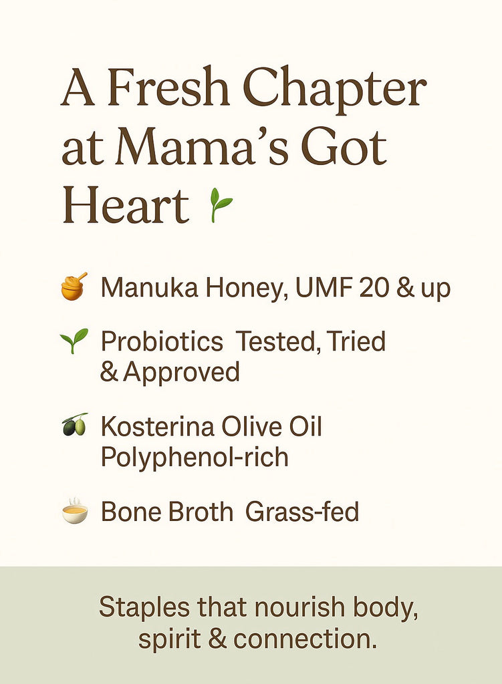Click the "Grass-fed" label
This screenshot has width=502, height=684.
pos(302,512)
